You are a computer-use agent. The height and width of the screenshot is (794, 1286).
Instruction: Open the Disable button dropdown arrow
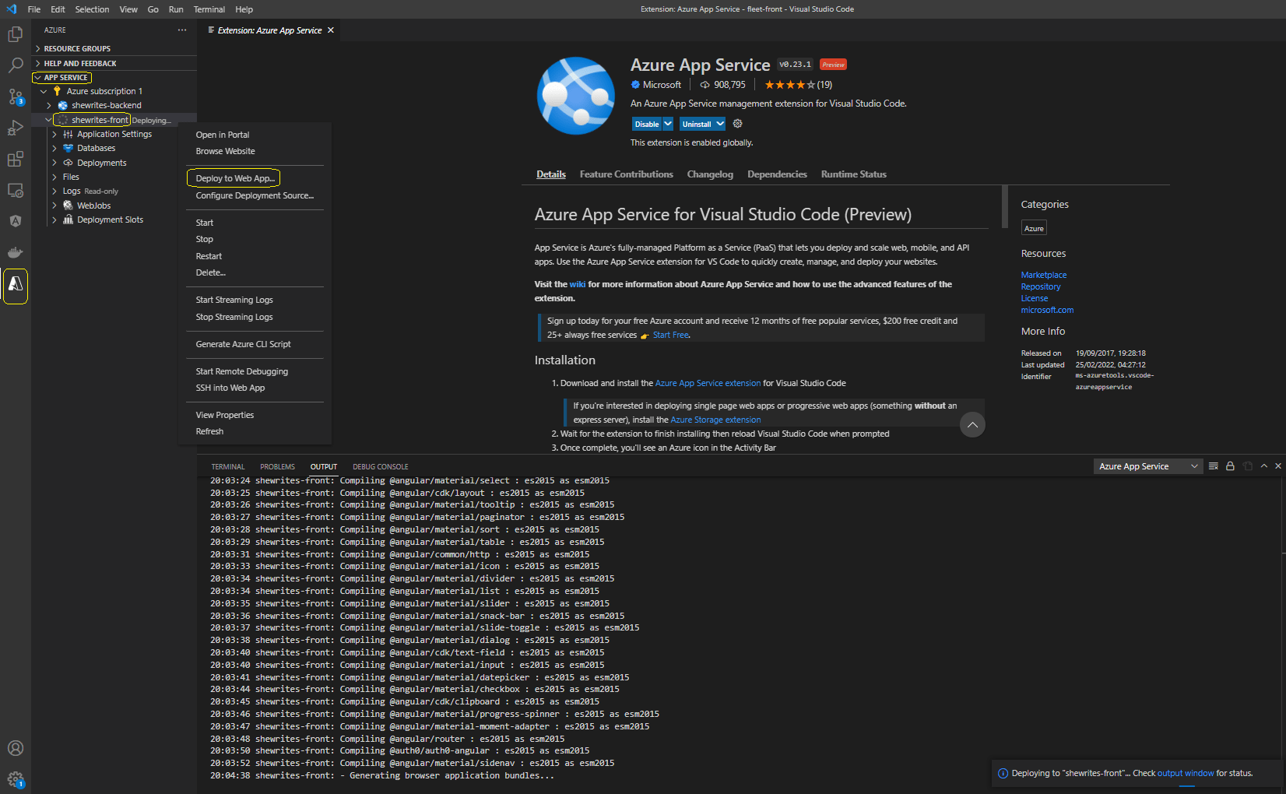point(668,124)
